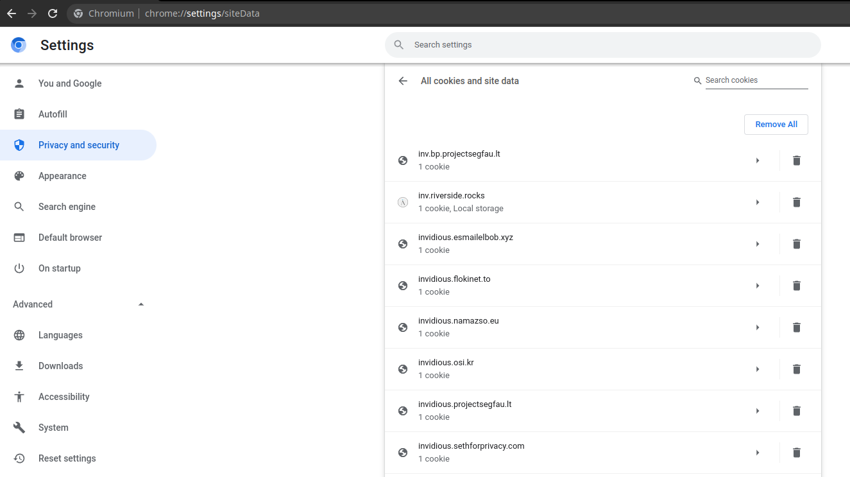Image resolution: width=850 pixels, height=477 pixels.
Task: Expand invidious.flokinet.to details arrow
Action: pos(758,286)
